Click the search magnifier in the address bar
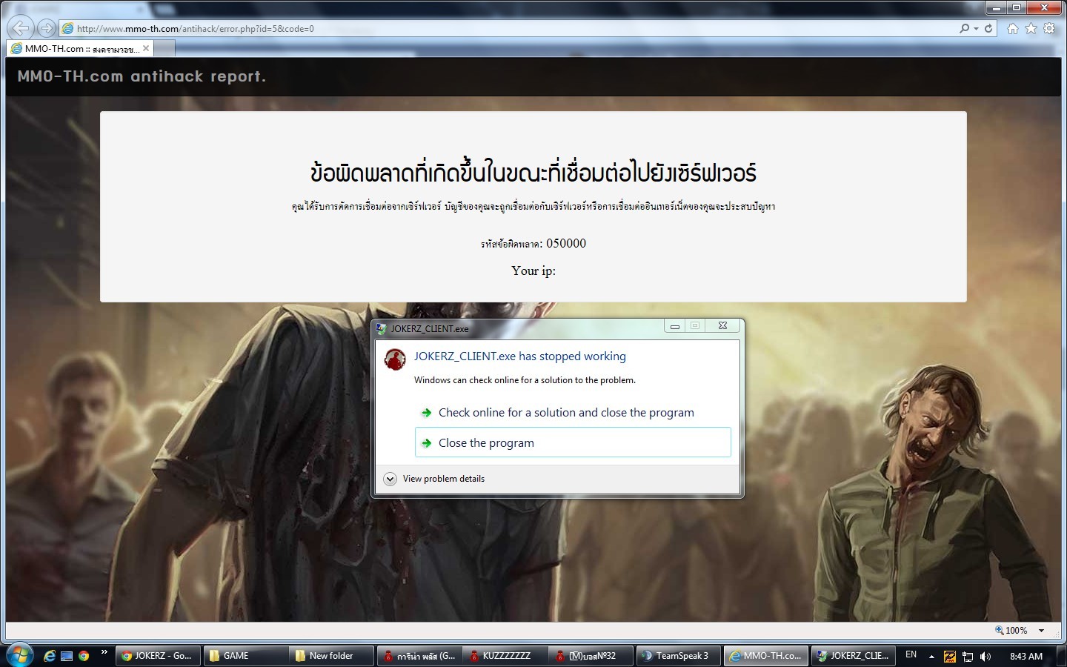The width and height of the screenshot is (1067, 667). tap(964, 28)
